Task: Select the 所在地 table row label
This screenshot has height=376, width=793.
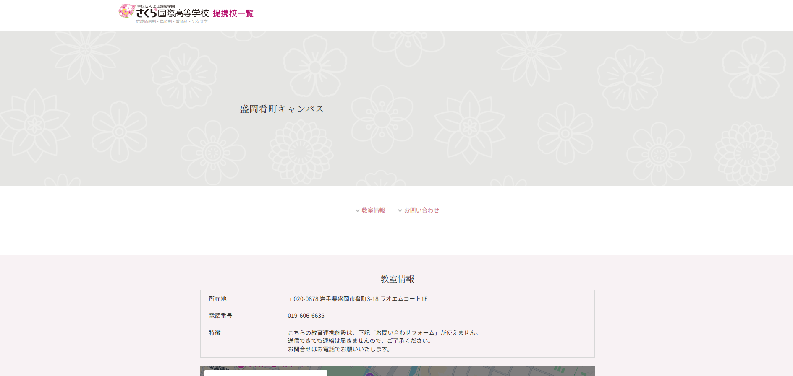Action: [218, 299]
